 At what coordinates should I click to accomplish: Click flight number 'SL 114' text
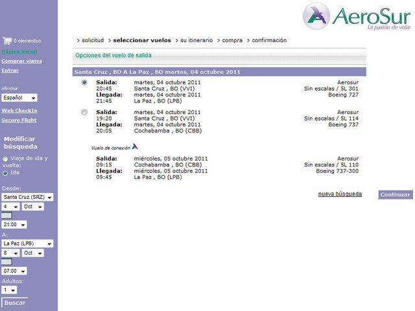(350, 119)
